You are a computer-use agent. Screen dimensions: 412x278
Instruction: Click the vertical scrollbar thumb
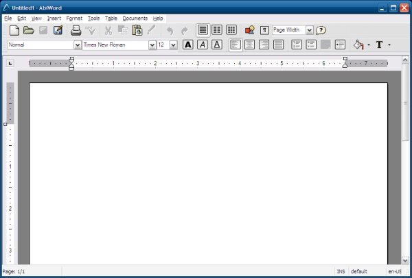tap(405, 102)
